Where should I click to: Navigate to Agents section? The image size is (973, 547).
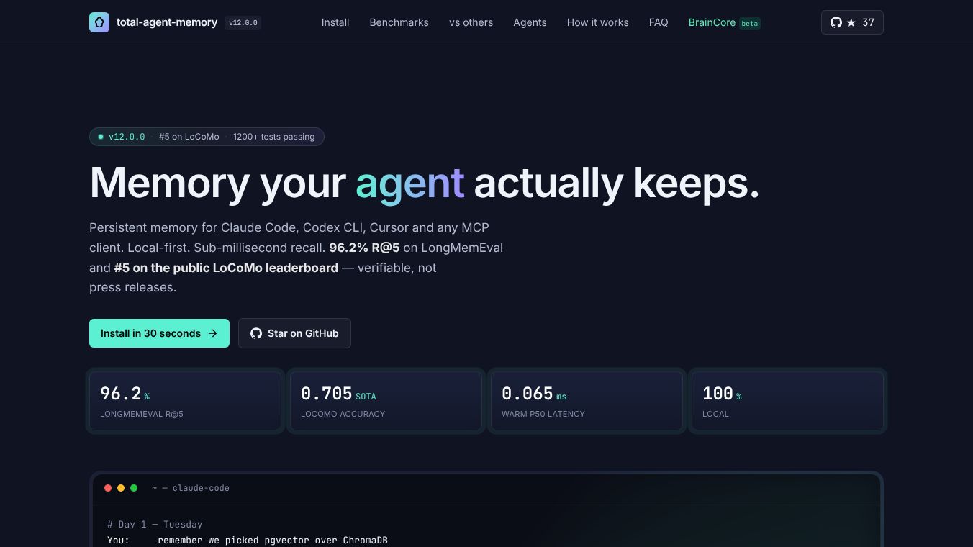point(530,22)
